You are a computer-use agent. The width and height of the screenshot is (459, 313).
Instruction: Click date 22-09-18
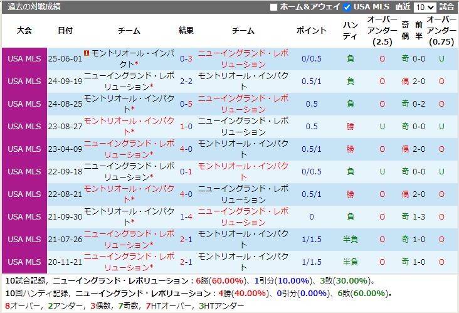pos(65,172)
